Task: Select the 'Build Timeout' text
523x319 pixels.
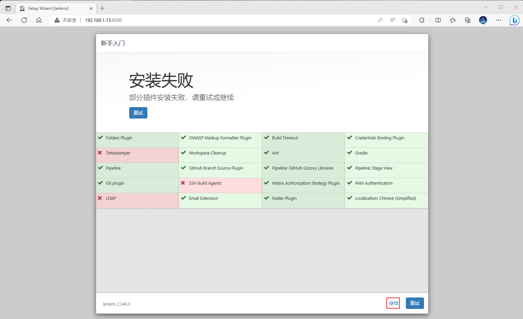Action: click(x=285, y=138)
